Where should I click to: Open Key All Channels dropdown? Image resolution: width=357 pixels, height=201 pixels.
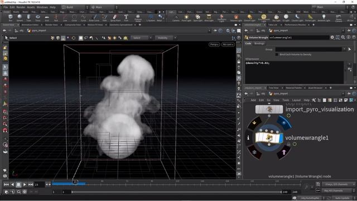click(x=338, y=190)
